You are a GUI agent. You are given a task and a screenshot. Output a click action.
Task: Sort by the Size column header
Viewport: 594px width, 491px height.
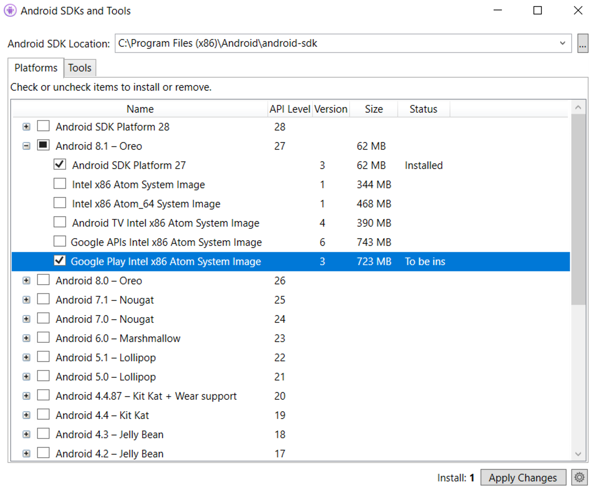[374, 109]
